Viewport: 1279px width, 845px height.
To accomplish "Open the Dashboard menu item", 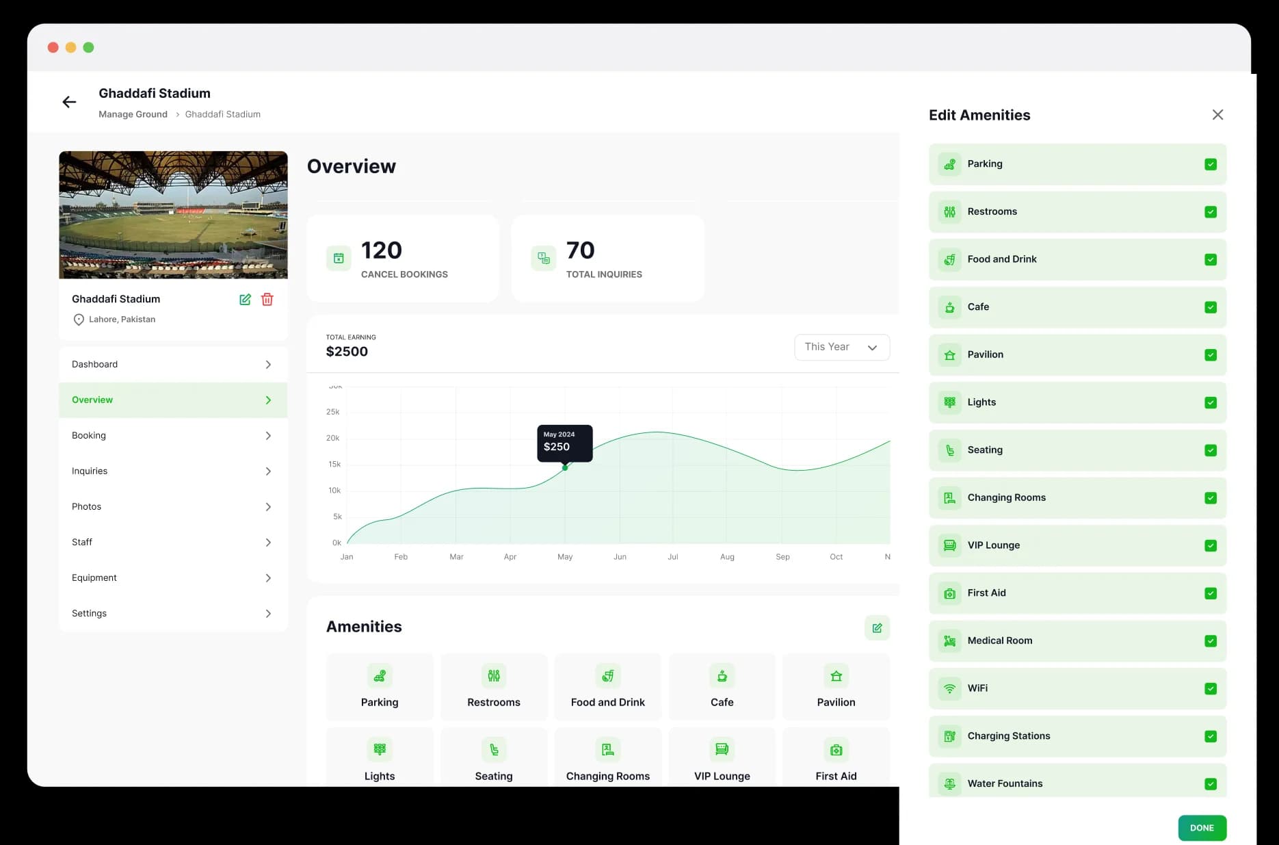I will pyautogui.click(x=173, y=365).
